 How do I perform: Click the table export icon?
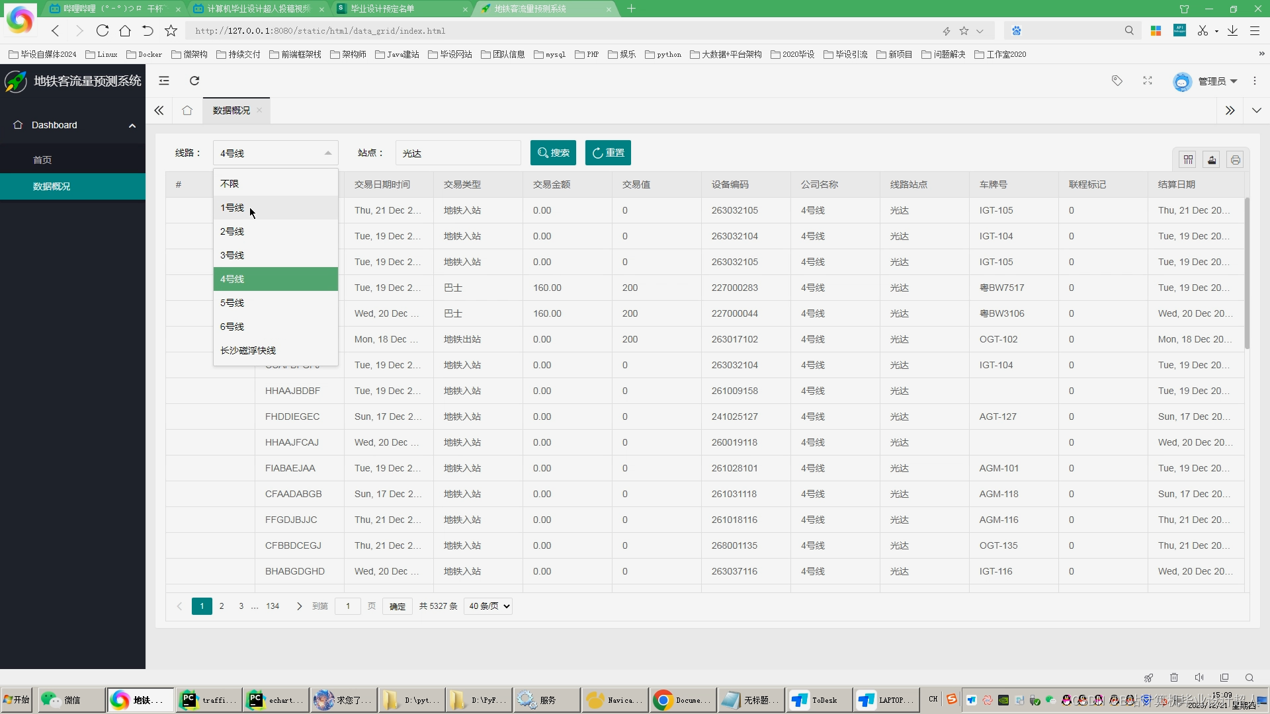click(x=1212, y=159)
